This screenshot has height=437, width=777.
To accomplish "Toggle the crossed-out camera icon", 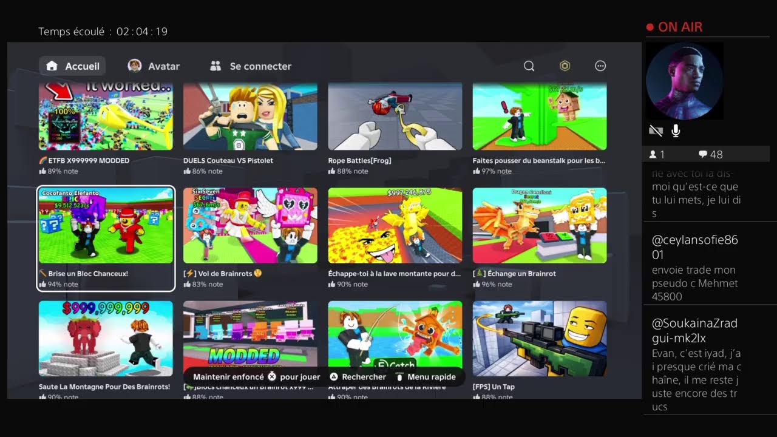I will (656, 130).
